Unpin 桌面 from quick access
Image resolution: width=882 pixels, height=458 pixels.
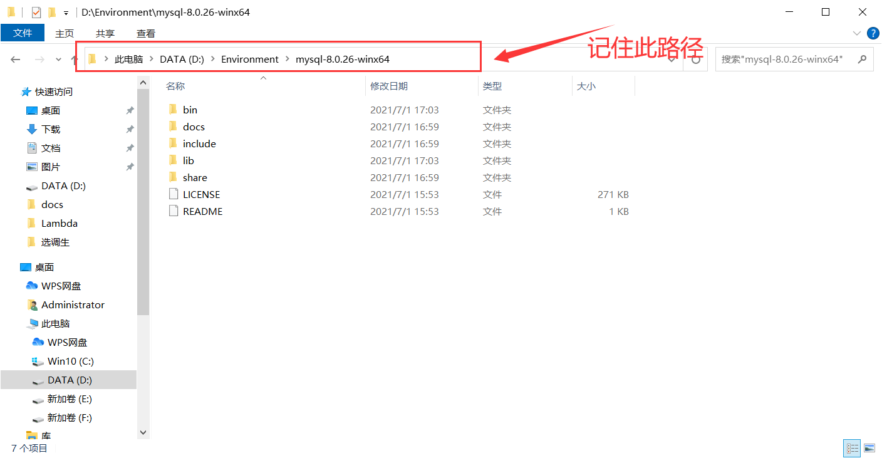(x=130, y=110)
